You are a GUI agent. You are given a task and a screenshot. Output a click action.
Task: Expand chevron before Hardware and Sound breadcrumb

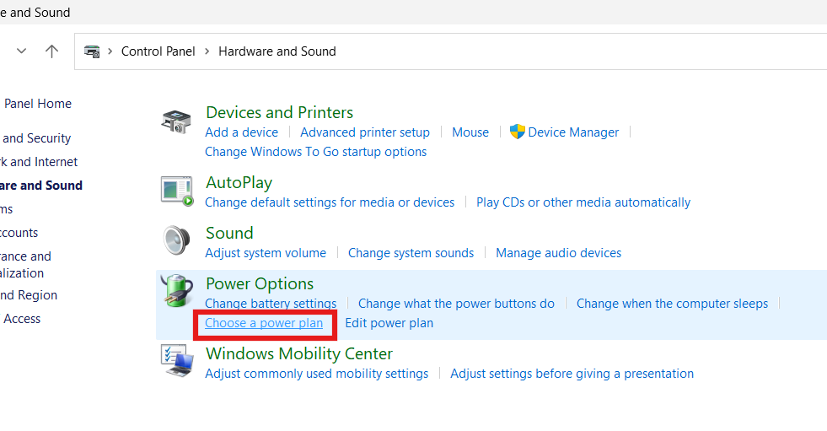point(207,51)
